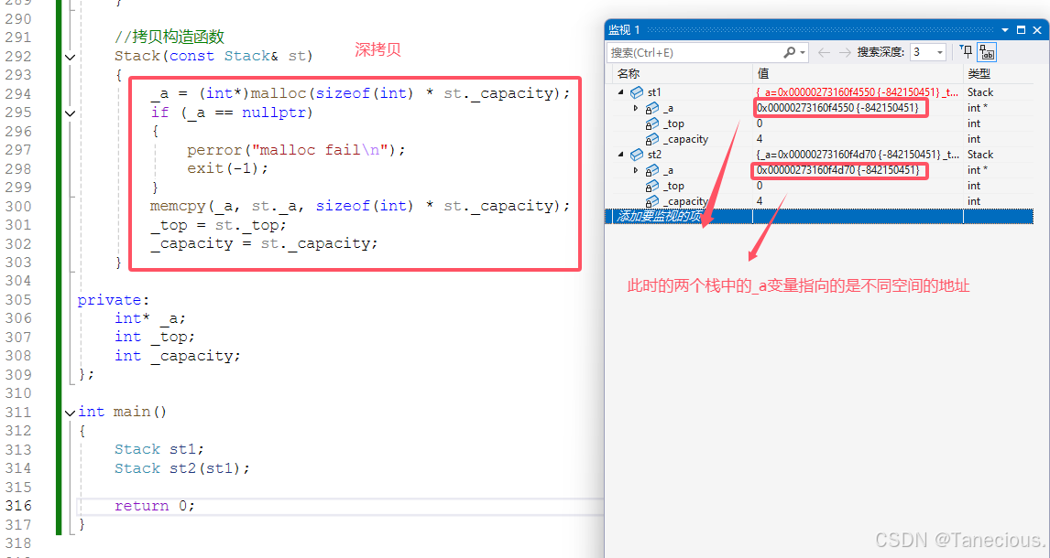Viewport: 1050px width, 558px height.
Task: Collapse the st2 watch entry
Action: tap(621, 155)
